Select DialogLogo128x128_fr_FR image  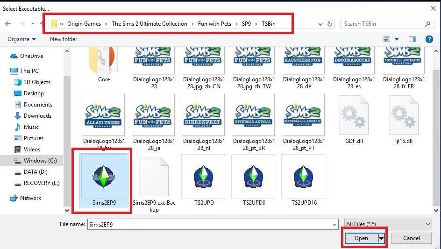[404, 68]
